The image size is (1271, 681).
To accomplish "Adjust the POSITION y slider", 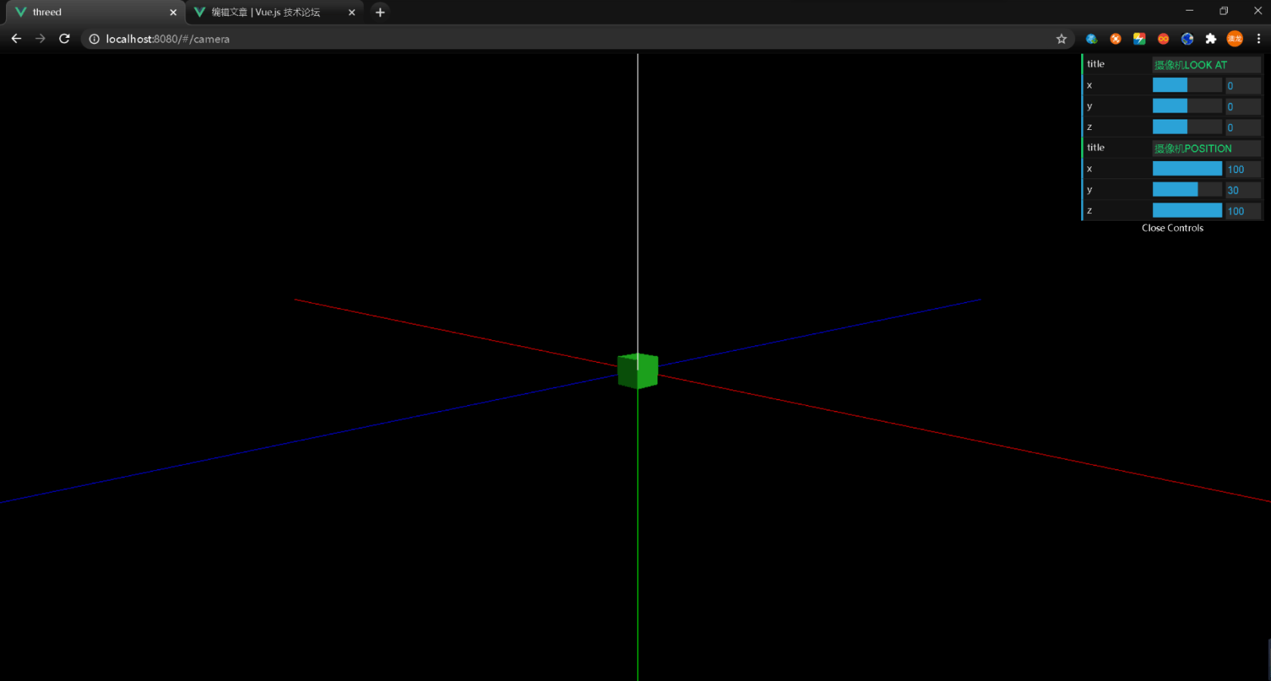I will click(1187, 190).
